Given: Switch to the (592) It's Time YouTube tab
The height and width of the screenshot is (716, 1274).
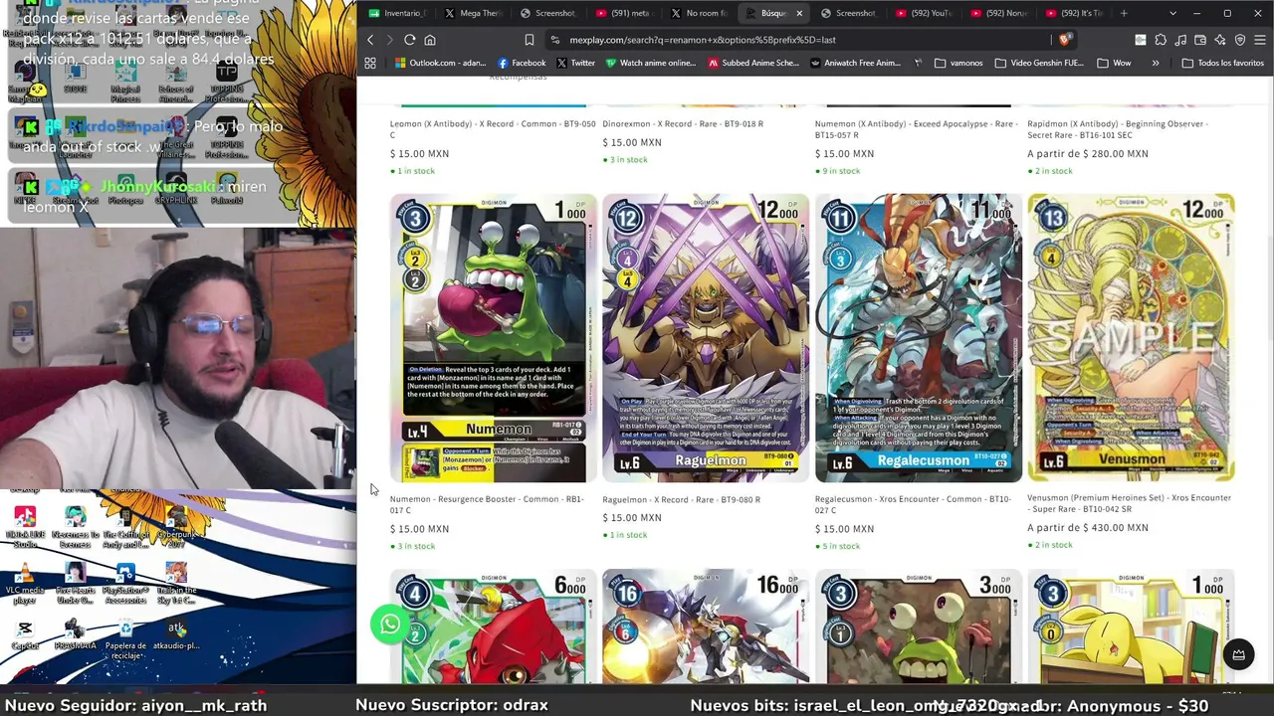Looking at the screenshot, I should [1074, 13].
